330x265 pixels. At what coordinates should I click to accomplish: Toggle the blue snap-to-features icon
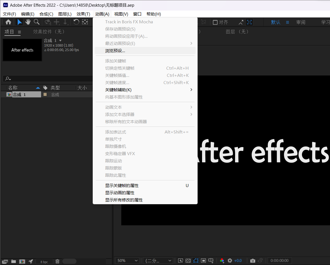250,22
